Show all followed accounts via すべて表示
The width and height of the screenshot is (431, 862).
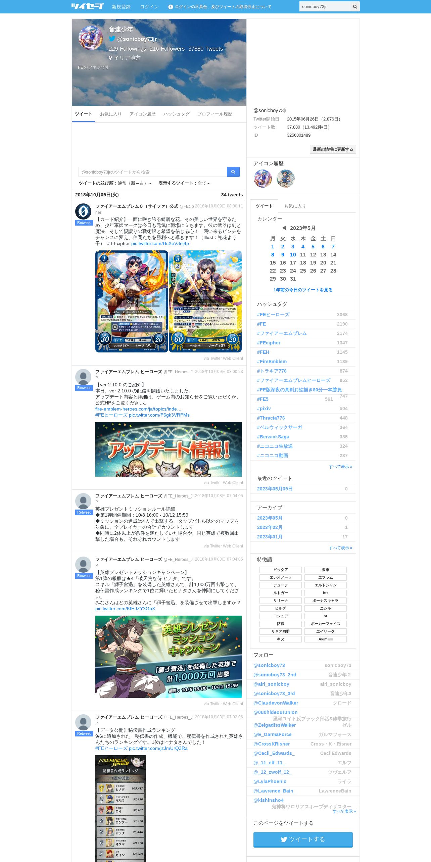(x=344, y=811)
